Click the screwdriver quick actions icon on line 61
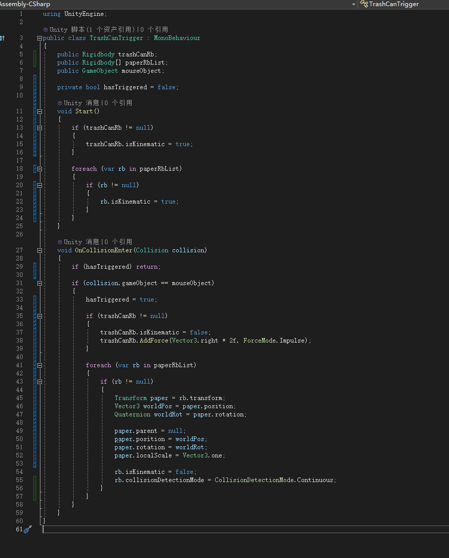Viewport: 449px width, 558px height. pyautogui.click(x=28, y=529)
